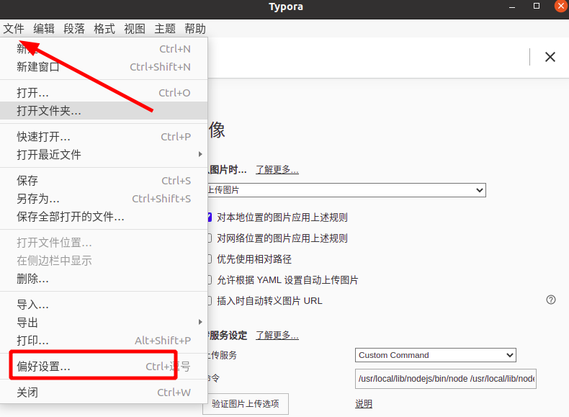The width and height of the screenshot is (569, 417).
Task: Open the 文件 menu in menu bar
Action: tap(14, 28)
